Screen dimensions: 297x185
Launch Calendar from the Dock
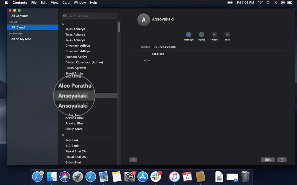[x=187, y=176]
